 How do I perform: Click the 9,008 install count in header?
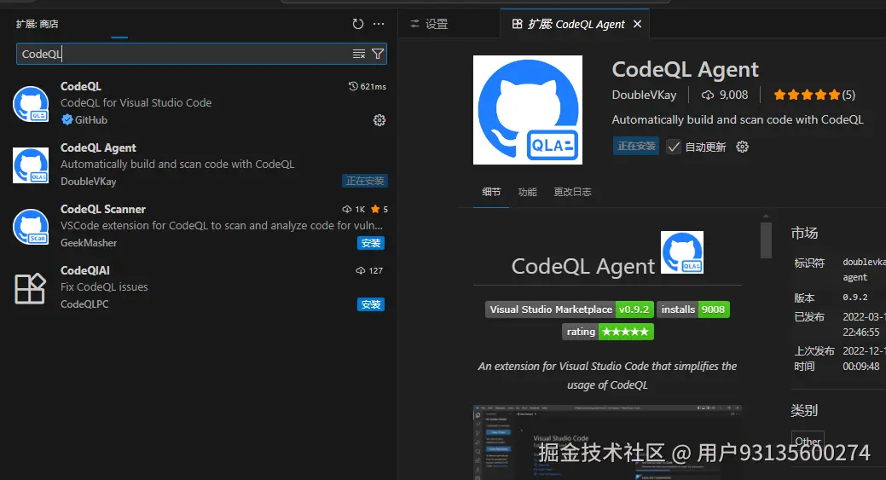tap(724, 95)
